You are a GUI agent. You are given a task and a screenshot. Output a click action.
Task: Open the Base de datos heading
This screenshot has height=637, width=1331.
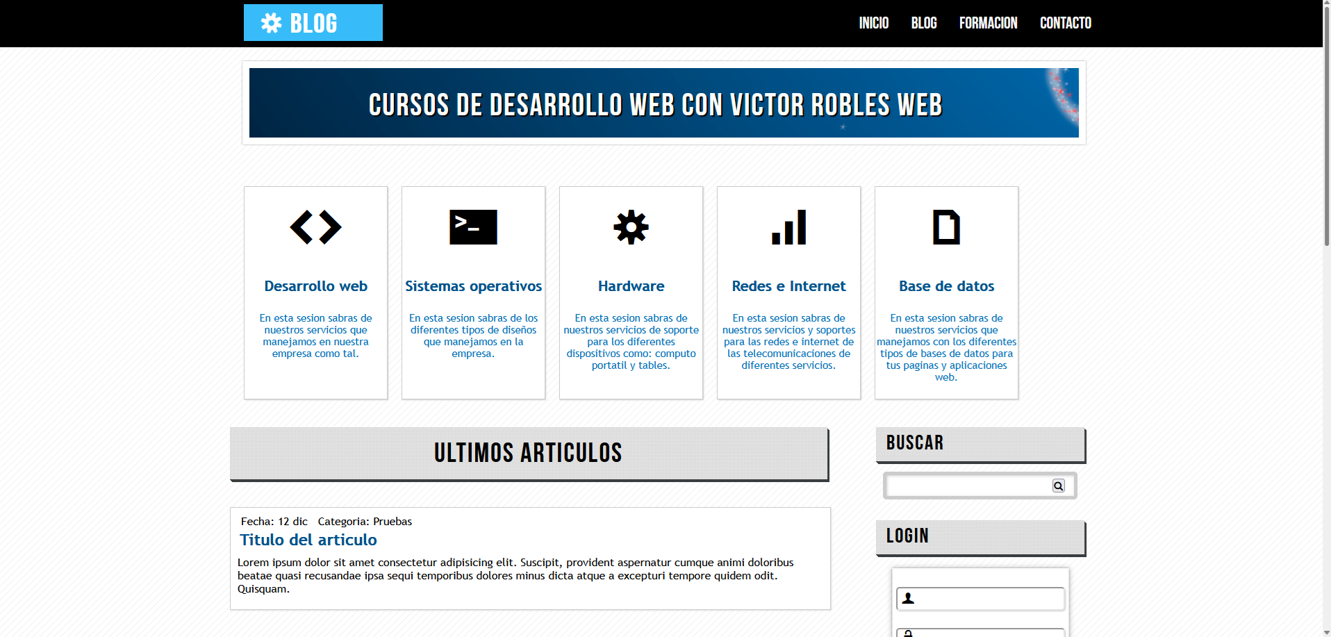(x=946, y=286)
